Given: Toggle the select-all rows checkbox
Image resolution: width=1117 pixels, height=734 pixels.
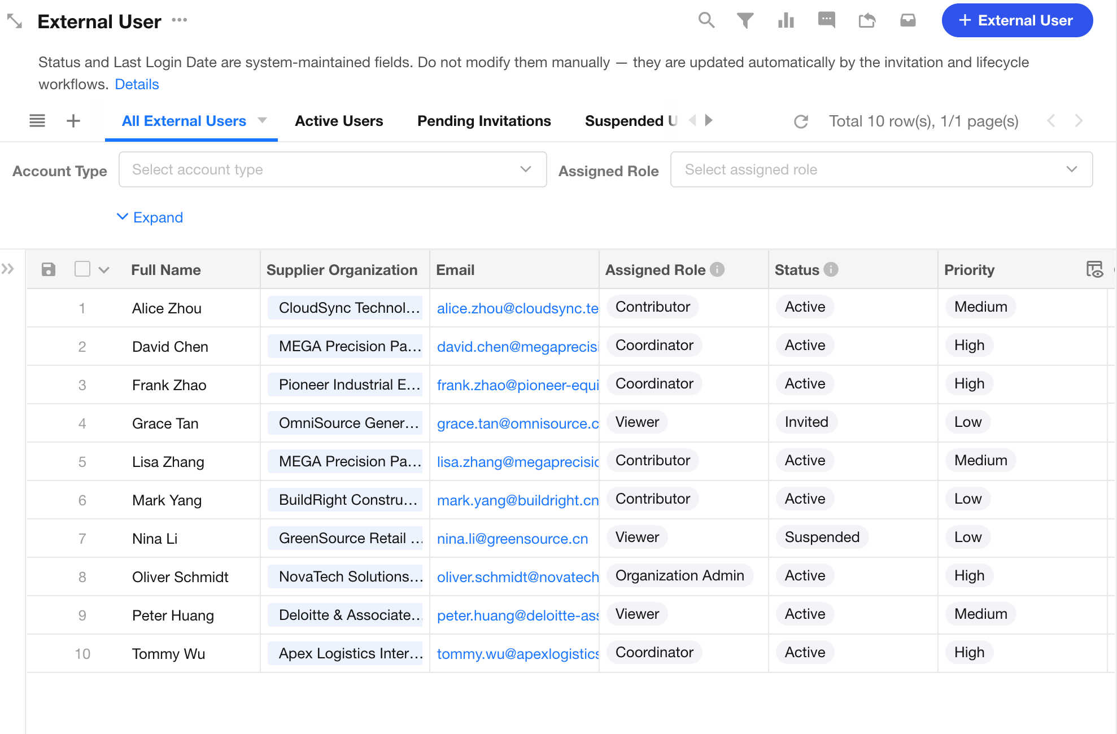Looking at the screenshot, I should click(82, 269).
